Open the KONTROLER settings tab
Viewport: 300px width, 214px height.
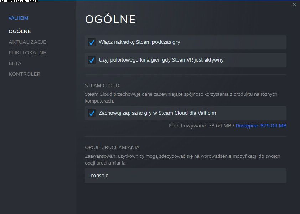pyautogui.click(x=24, y=74)
